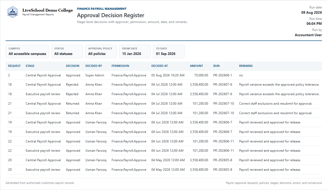327x190 pixels.
Task: Click the STAGE column header
Action: [x=30, y=66]
